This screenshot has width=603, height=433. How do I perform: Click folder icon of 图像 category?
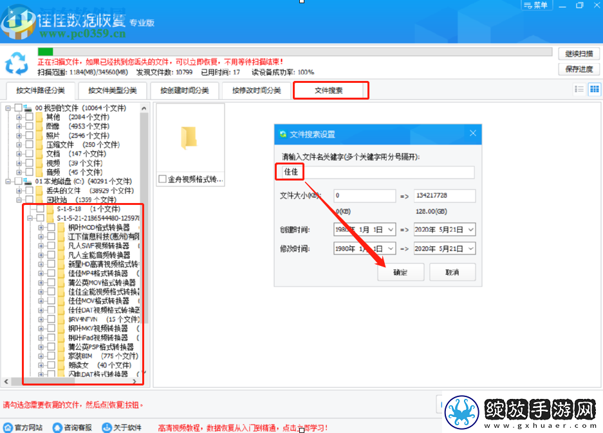pos(39,126)
